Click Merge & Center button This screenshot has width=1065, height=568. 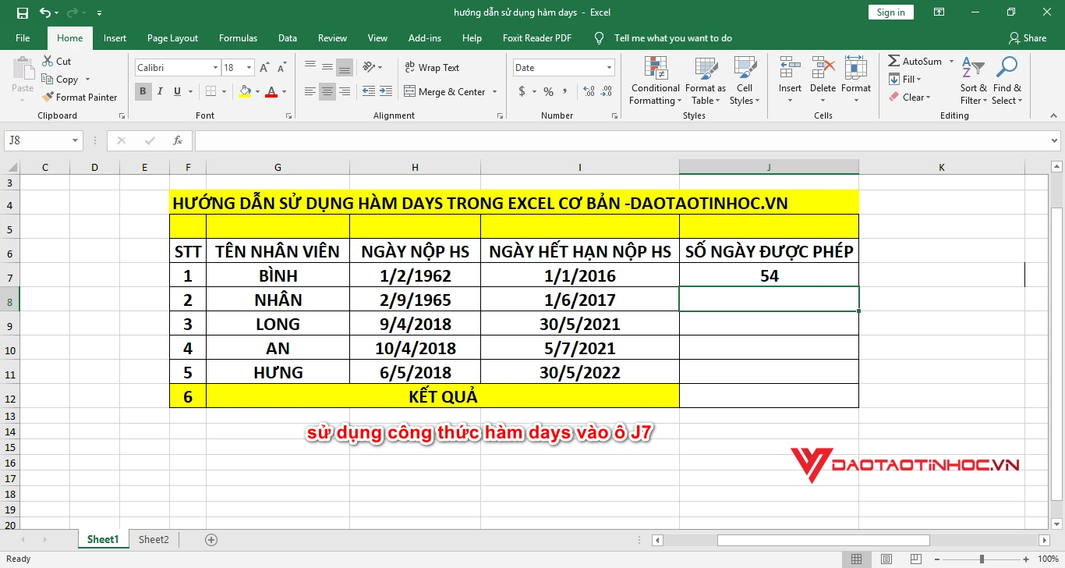click(444, 91)
